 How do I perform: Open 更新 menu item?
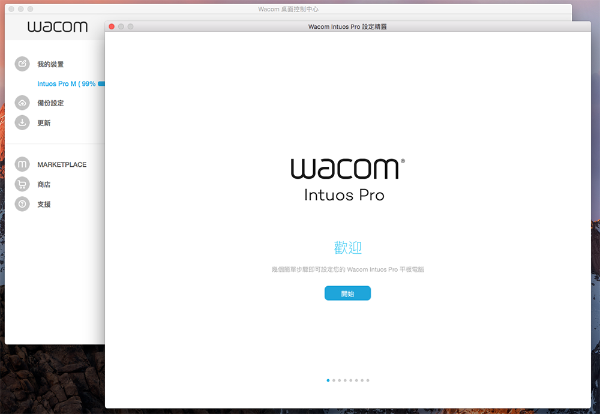44,123
